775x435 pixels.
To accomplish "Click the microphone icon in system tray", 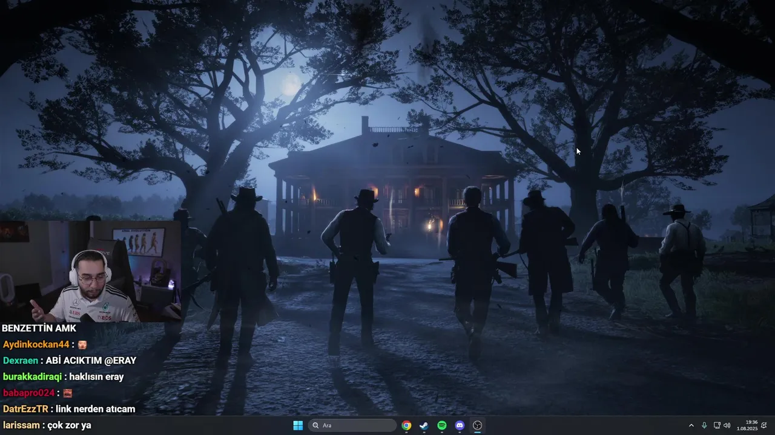I will coord(704,425).
